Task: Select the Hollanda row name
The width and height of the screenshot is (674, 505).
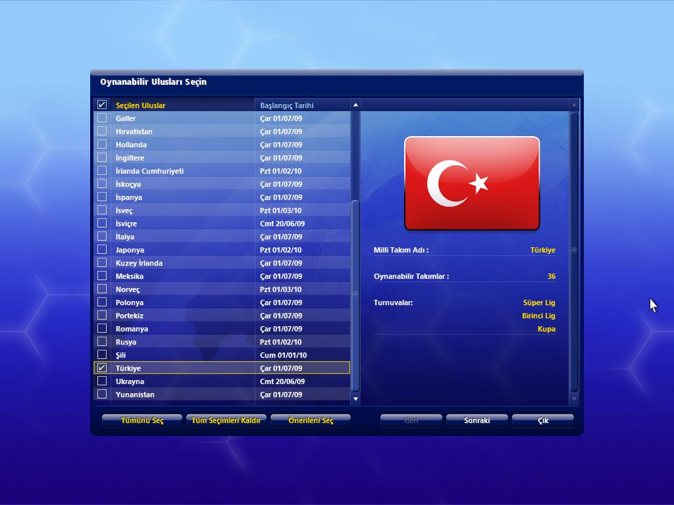Action: (x=131, y=145)
